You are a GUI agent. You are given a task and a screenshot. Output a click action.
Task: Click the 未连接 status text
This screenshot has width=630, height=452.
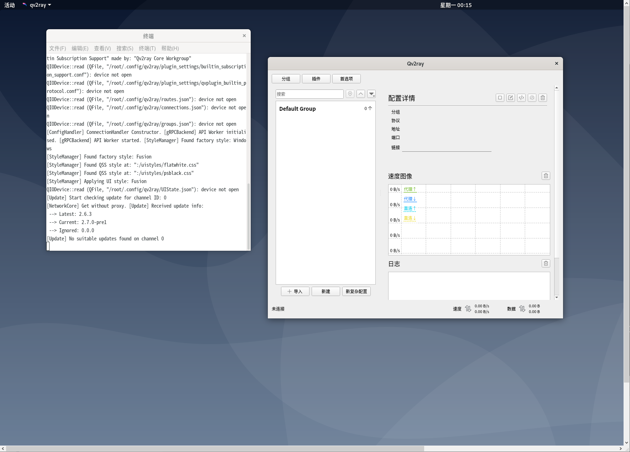coord(278,309)
